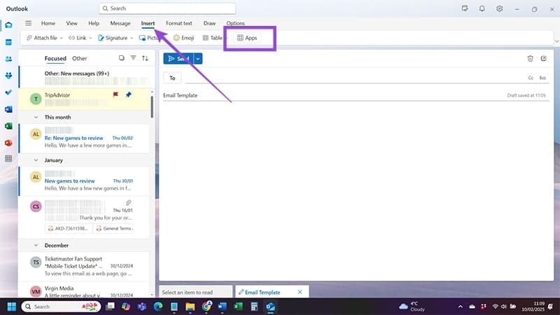Viewport: 560px width, 315px height.
Task: Launch PowerPoint from the left sidebar
Action: click(8, 143)
